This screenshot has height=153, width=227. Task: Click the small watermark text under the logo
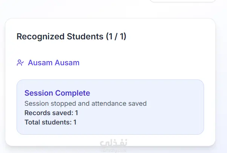(x=114, y=150)
